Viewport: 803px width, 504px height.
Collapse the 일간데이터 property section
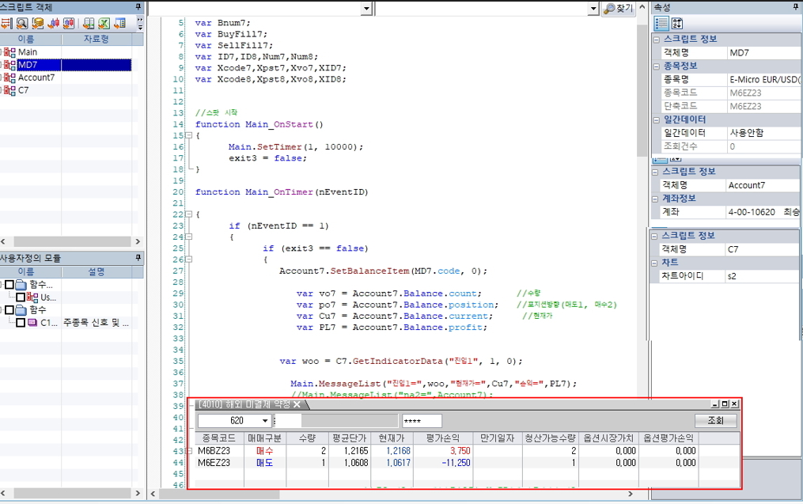tap(657, 120)
